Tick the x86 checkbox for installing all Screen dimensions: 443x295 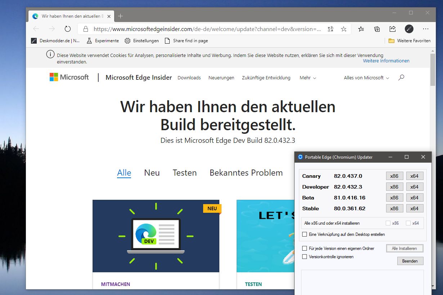point(388,223)
